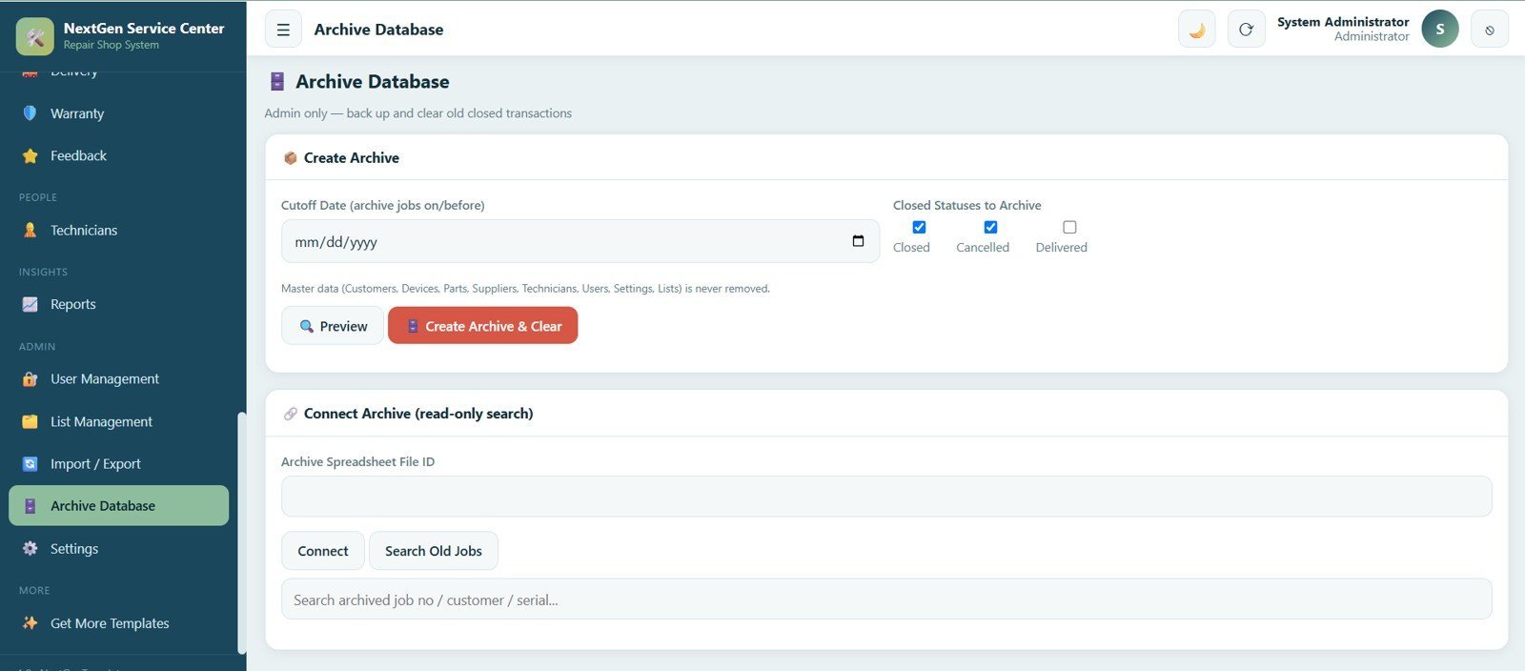Click the person icon beside Technicians
1525x671 pixels.
click(30, 230)
